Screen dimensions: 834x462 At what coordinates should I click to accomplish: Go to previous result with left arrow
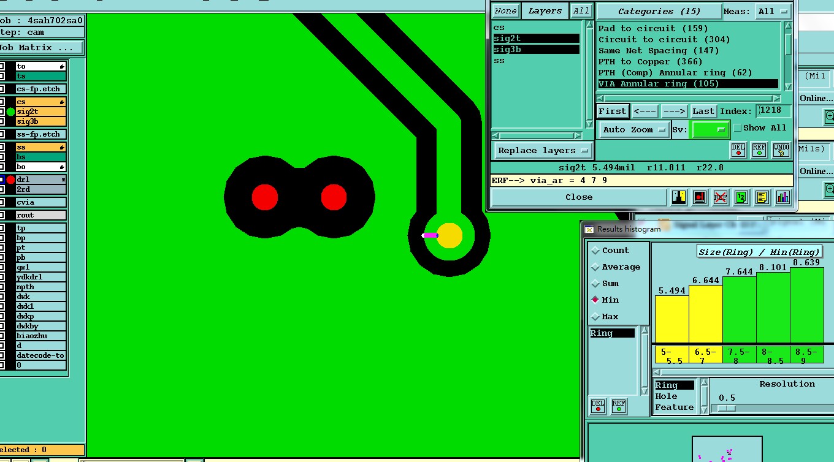coord(645,111)
